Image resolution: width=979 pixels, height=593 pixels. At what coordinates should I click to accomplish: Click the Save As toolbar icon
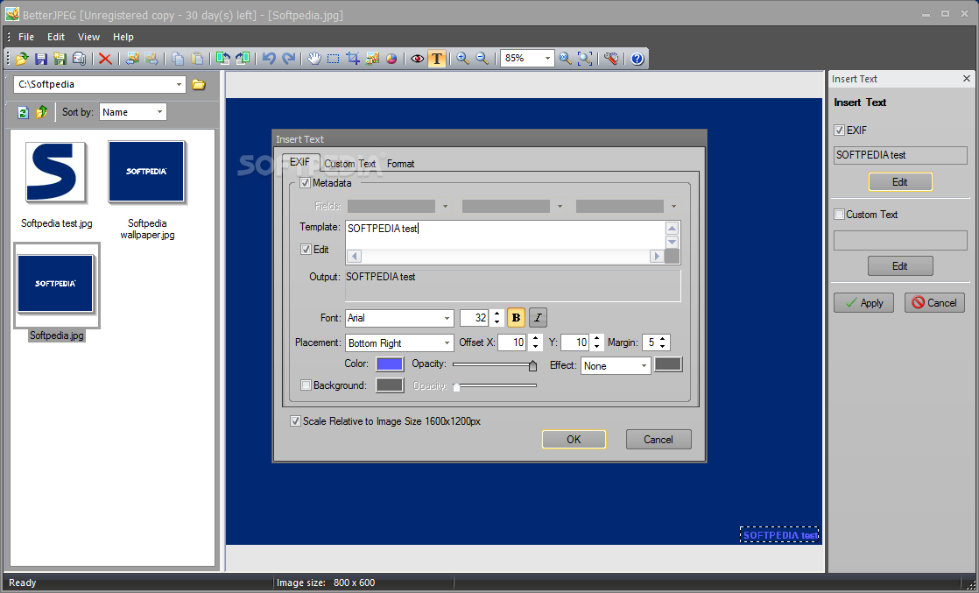[60, 59]
